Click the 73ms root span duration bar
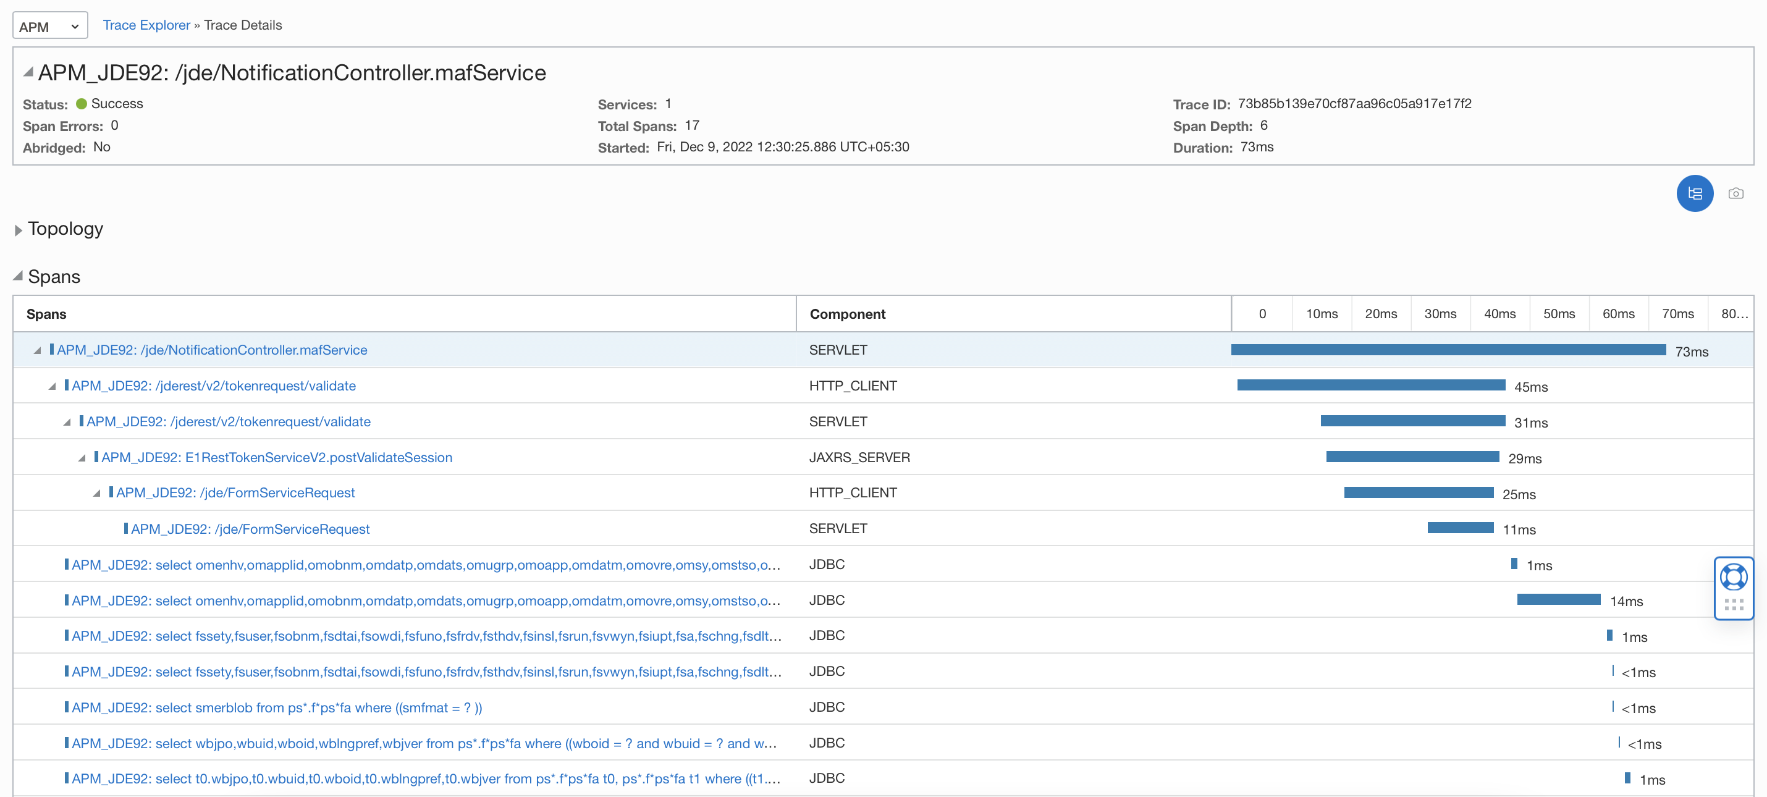Viewport: 1767px width, 797px height. (x=1448, y=350)
